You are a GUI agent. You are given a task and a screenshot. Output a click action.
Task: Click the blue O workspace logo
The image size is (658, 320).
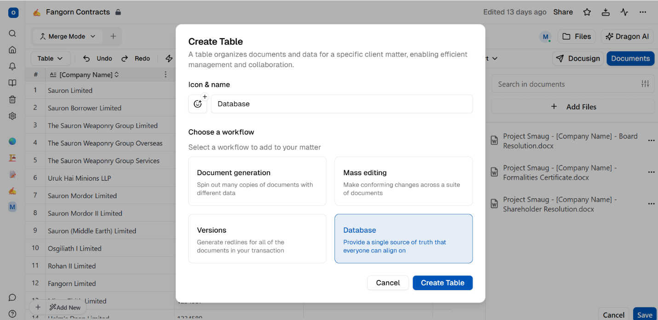pos(13,12)
